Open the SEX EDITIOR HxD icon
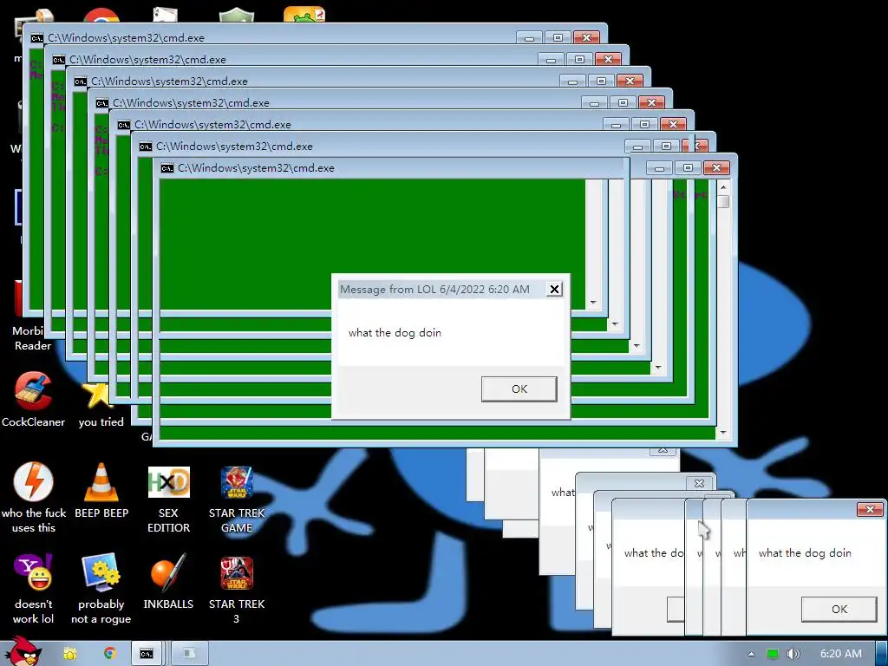Image resolution: width=888 pixels, height=666 pixels. pos(168,499)
